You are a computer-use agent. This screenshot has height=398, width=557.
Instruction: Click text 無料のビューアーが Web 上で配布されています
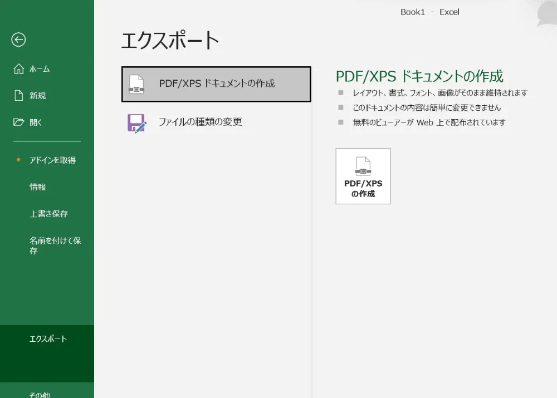(x=429, y=122)
